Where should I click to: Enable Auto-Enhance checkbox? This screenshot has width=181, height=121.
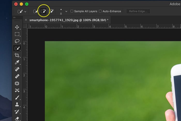(x=100, y=11)
